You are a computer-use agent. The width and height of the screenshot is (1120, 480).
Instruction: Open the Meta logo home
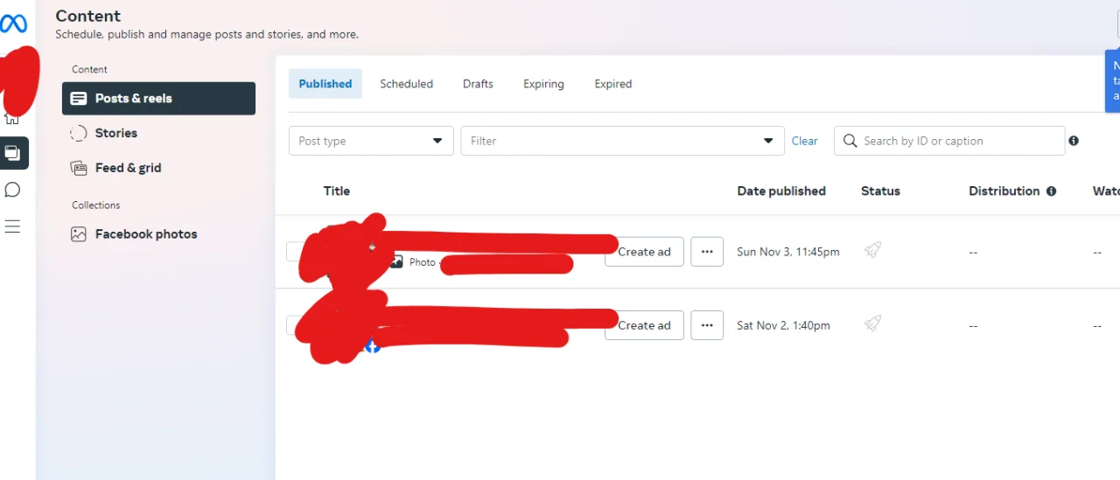click(x=14, y=24)
